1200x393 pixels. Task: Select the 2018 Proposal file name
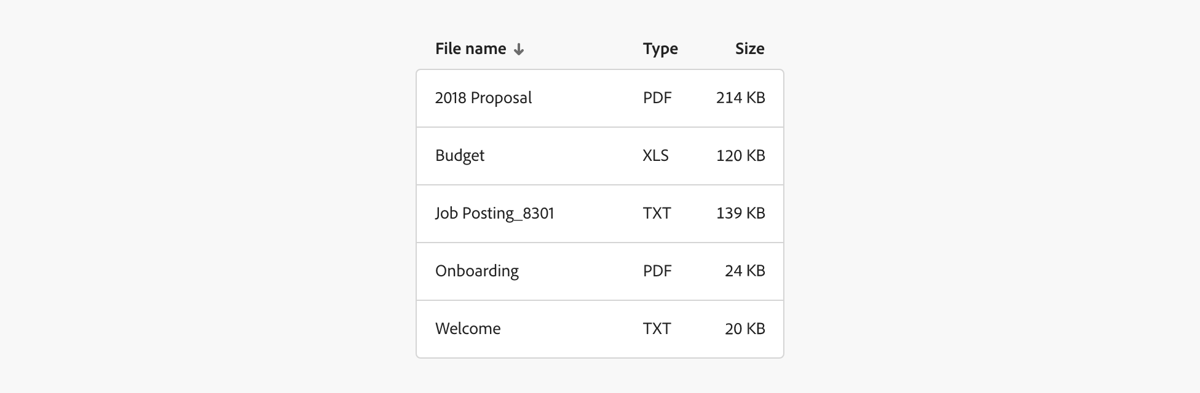click(x=483, y=98)
